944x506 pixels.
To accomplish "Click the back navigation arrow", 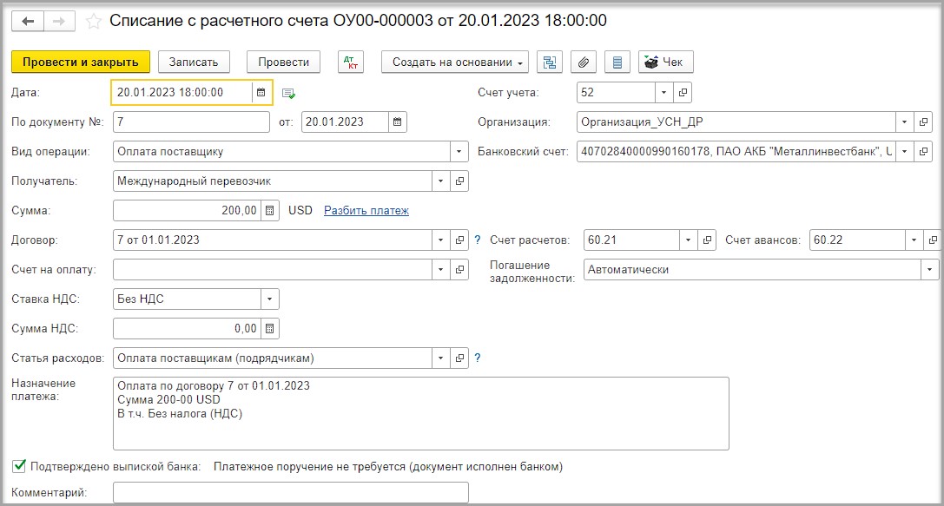I will coord(28,22).
